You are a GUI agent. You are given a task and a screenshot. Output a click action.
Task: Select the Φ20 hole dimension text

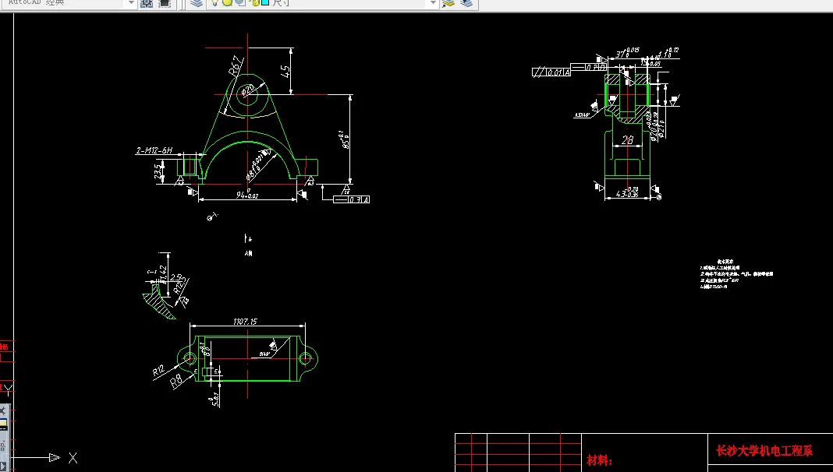(248, 90)
